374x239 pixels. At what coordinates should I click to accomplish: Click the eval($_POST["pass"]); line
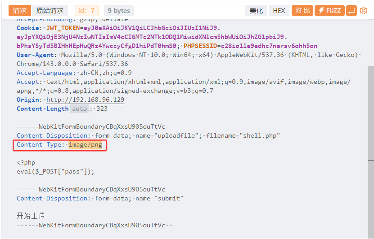pos(55,172)
